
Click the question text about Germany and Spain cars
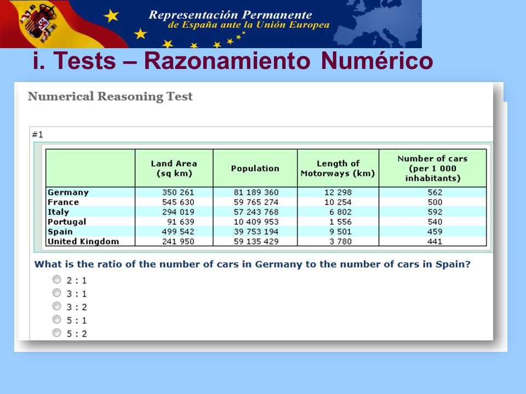252,264
